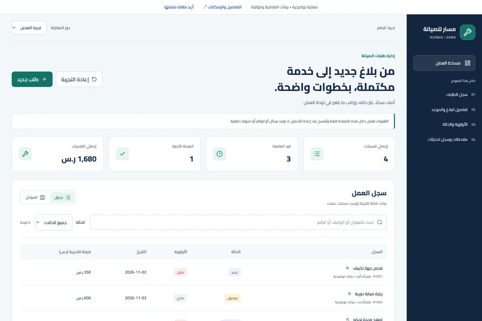Click the السجل column header
This screenshot has height=321, width=482.
pyautogui.click(x=377, y=252)
